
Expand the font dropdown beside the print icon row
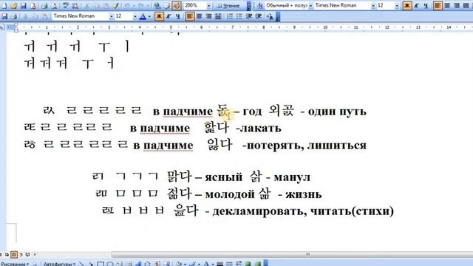click(x=112, y=16)
